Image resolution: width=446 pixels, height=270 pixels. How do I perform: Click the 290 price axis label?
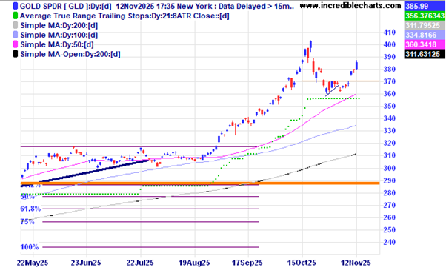(390, 180)
